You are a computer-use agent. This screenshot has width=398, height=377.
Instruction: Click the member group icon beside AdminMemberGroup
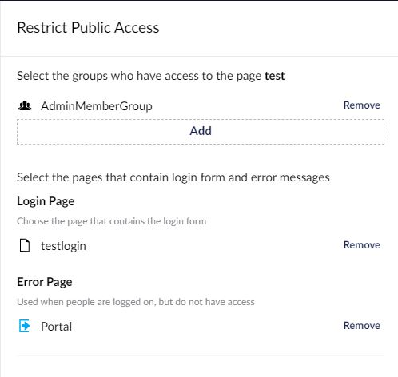[x=25, y=106]
